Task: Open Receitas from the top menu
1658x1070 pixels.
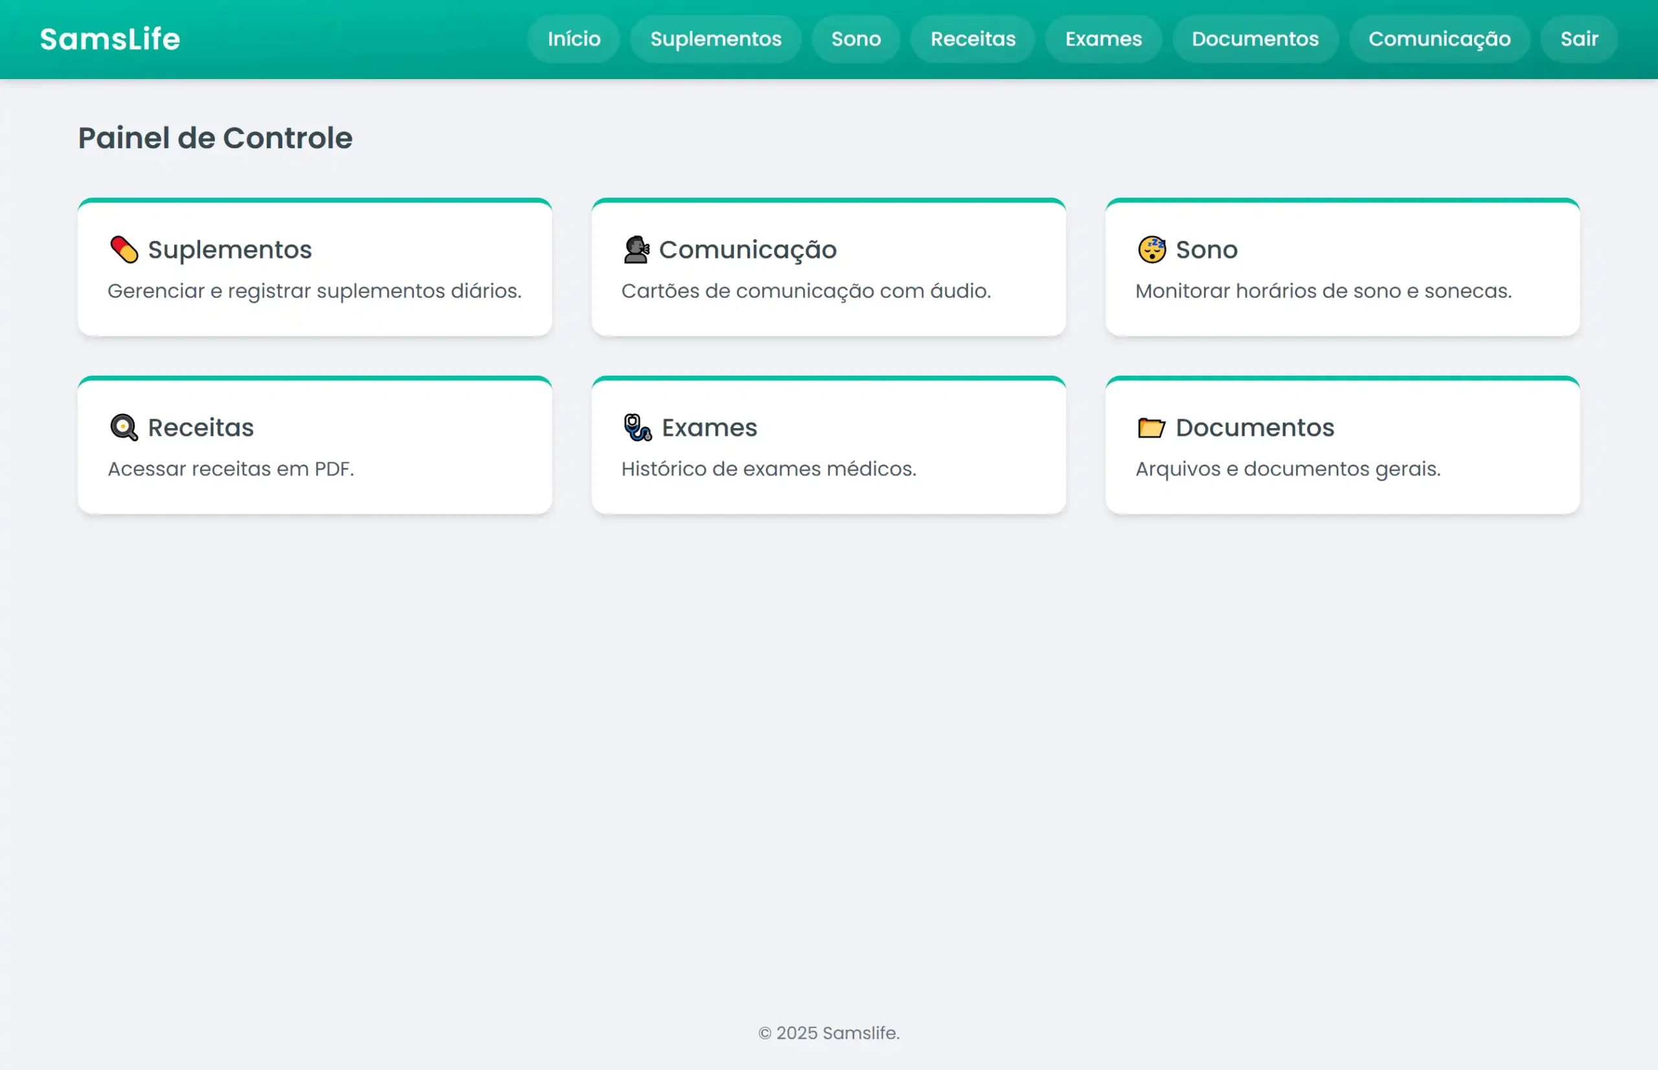Action: [x=972, y=39]
